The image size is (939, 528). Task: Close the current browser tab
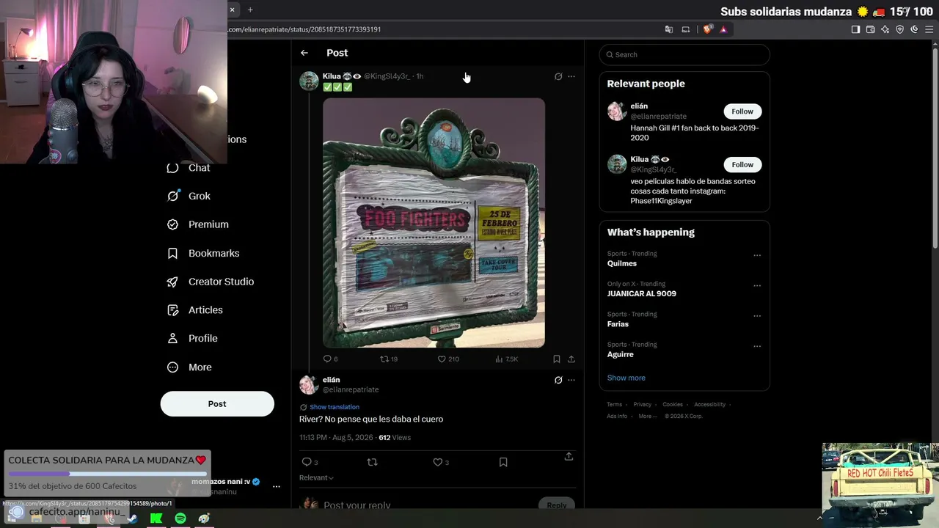pos(232,10)
